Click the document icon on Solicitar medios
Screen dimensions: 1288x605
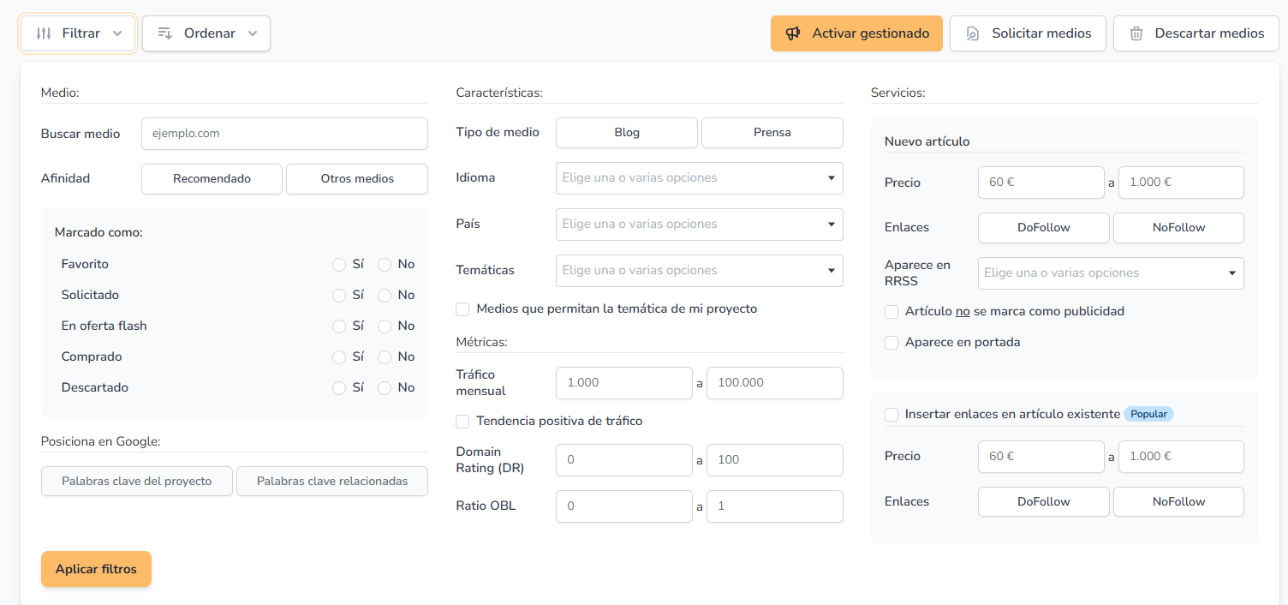click(x=973, y=33)
